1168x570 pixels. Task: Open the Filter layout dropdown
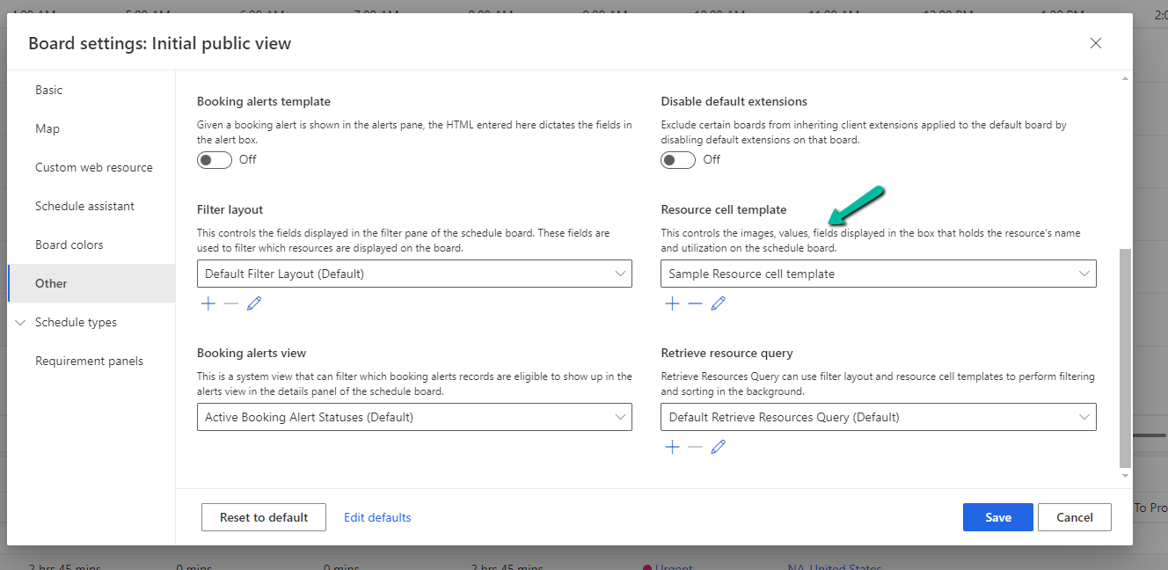click(414, 274)
